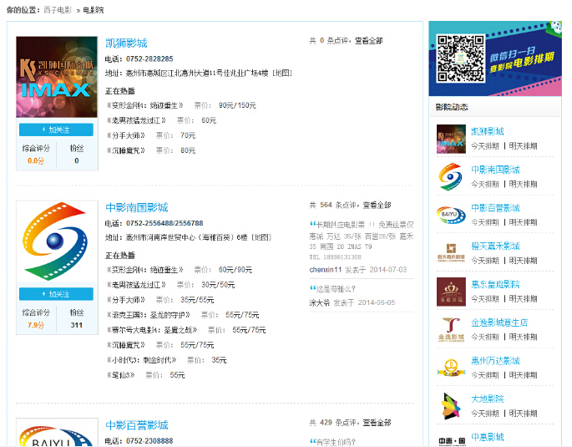Open sidebar 惠东皇庭影院 name link

point(495,284)
